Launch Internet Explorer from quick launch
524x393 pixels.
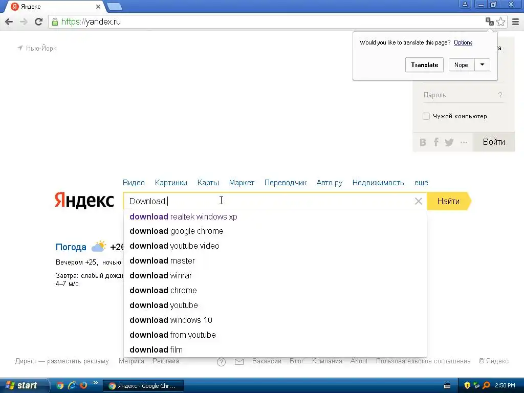point(72,386)
